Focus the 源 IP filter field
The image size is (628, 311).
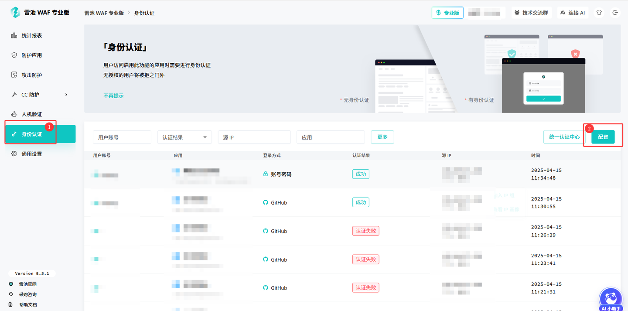click(x=254, y=137)
